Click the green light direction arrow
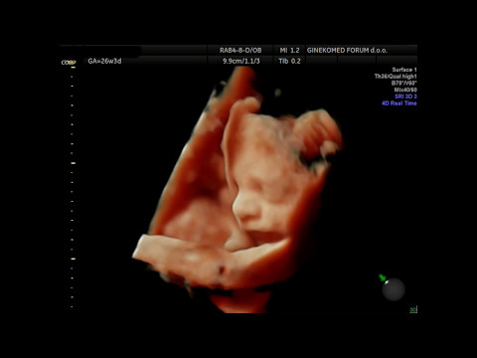The image size is (477, 358). 383,277
